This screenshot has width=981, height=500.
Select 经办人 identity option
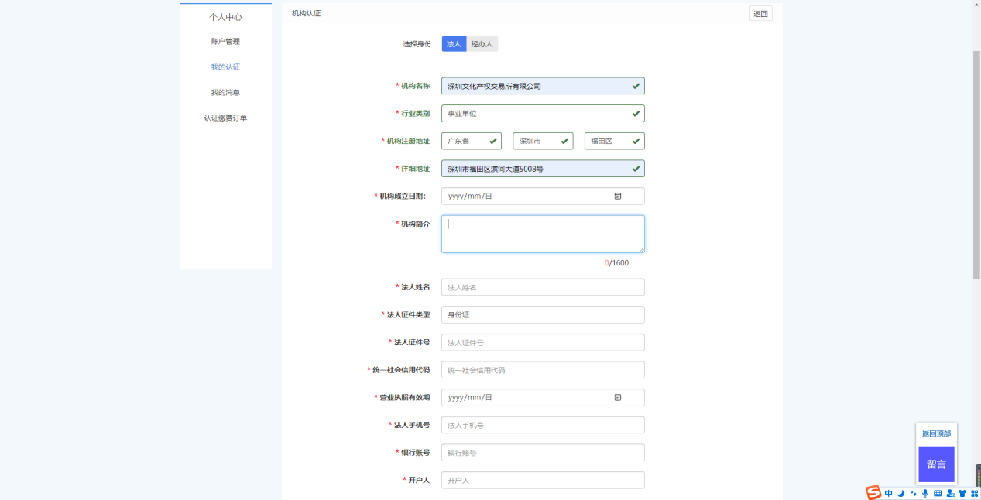[482, 44]
